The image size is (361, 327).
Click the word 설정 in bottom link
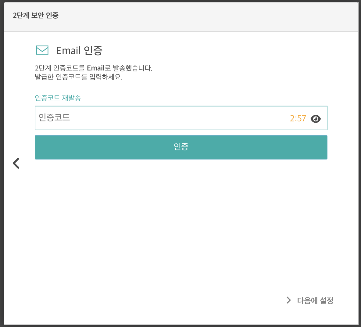click(x=327, y=300)
